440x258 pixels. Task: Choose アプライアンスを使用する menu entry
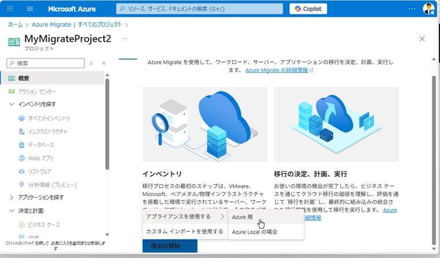(x=185, y=216)
